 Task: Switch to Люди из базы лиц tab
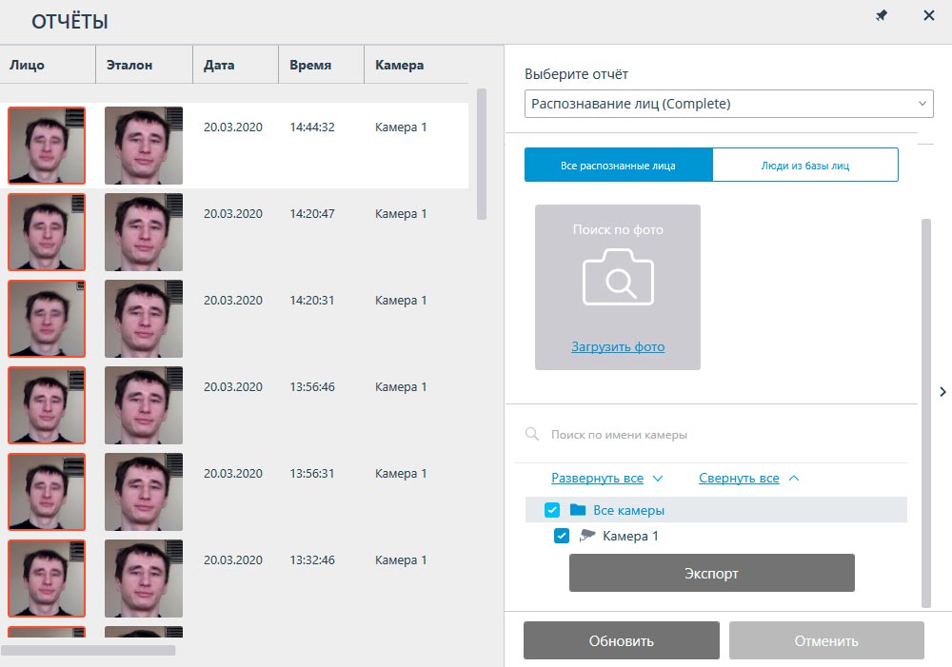tap(804, 165)
